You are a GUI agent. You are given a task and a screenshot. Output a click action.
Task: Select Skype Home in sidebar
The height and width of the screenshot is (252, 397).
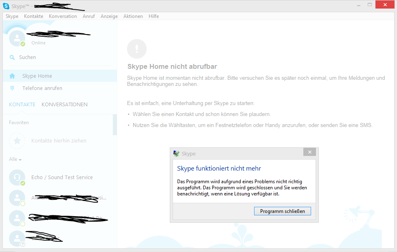click(x=60, y=76)
